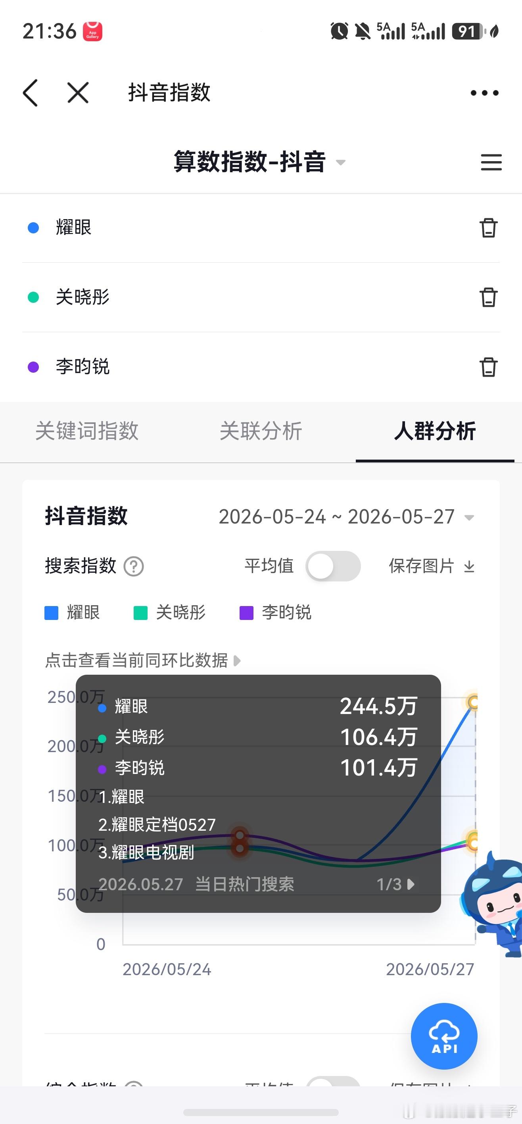Viewport: 522px width, 1124px height.
Task: Tap the battery 91 indicator
Action: (x=469, y=31)
